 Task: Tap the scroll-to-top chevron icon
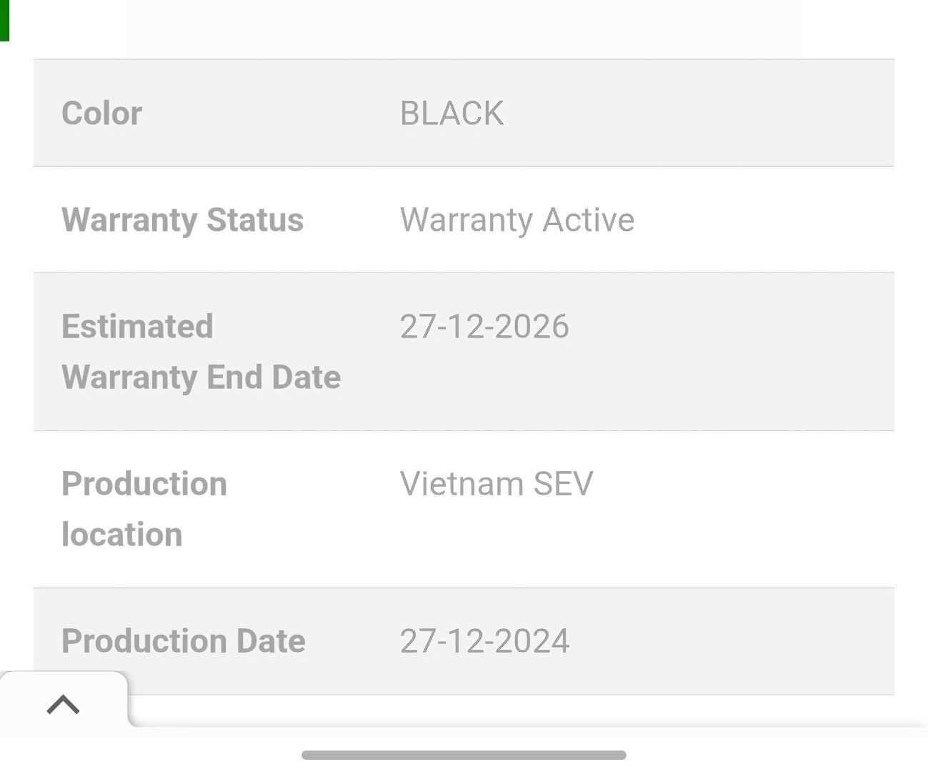pos(63,705)
